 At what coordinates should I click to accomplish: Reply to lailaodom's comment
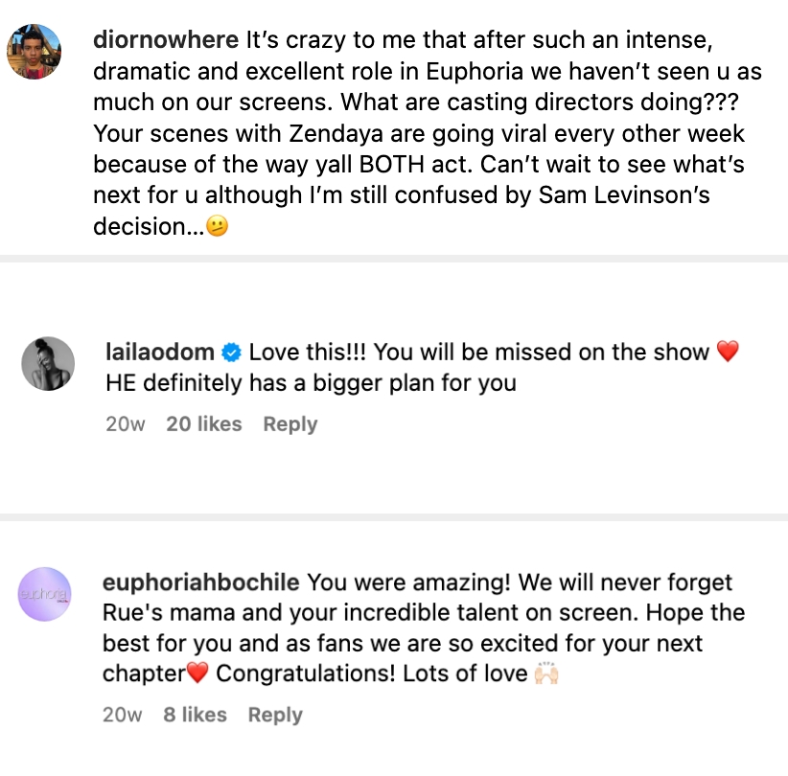pyautogui.click(x=290, y=423)
